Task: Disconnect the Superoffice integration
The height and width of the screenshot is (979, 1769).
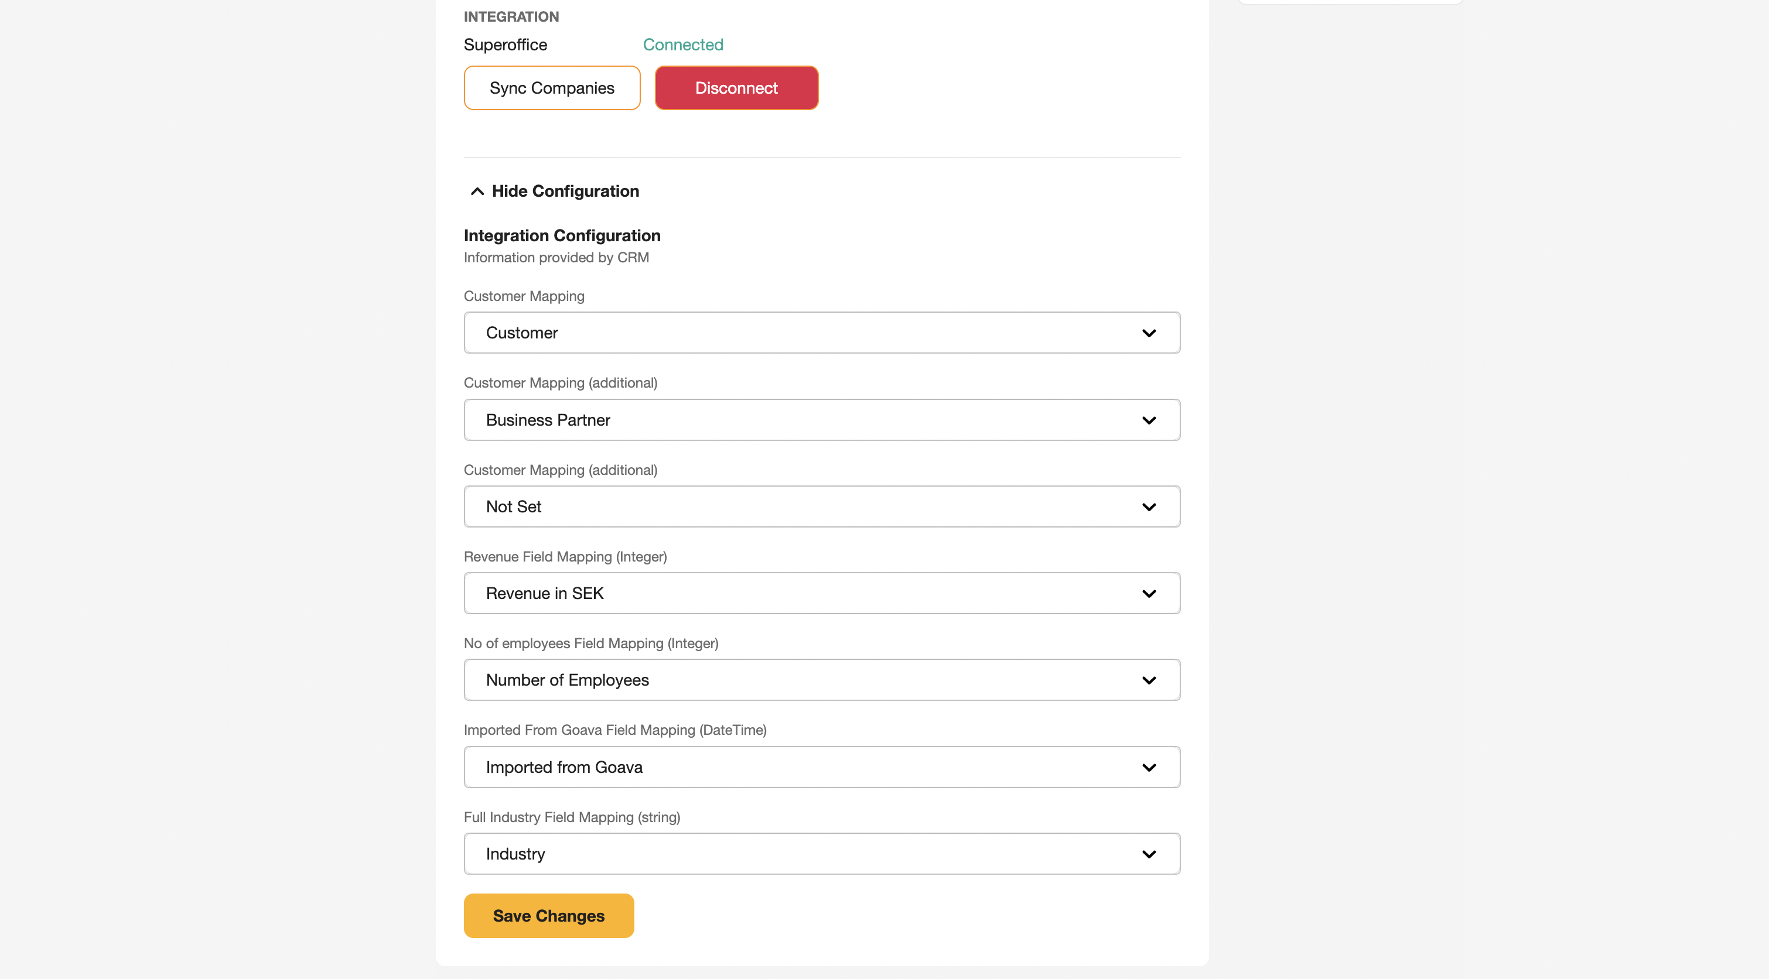Action: [x=736, y=88]
